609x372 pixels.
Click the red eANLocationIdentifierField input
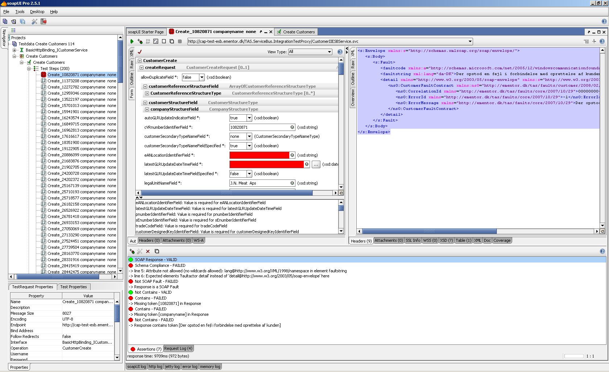(x=259, y=155)
